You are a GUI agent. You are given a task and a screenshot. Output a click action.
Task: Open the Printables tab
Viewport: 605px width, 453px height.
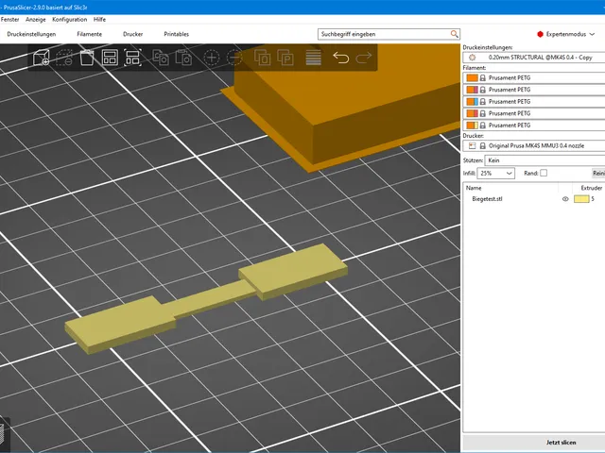177,34
